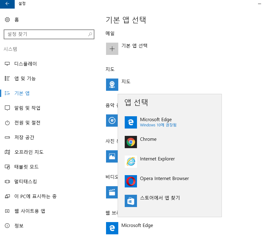Click the Opera icon in app picker
Screen dimensions: 262x242
coord(131,181)
